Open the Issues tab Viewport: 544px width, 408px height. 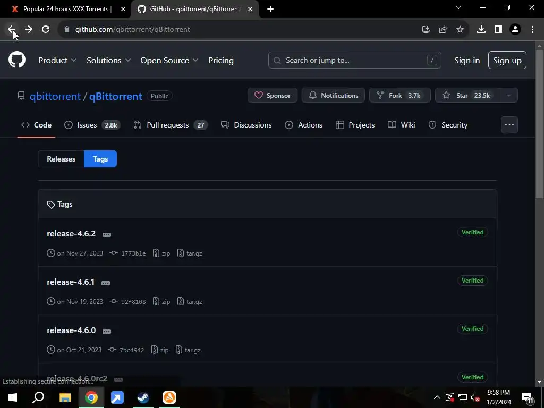pyautogui.click(x=92, y=125)
